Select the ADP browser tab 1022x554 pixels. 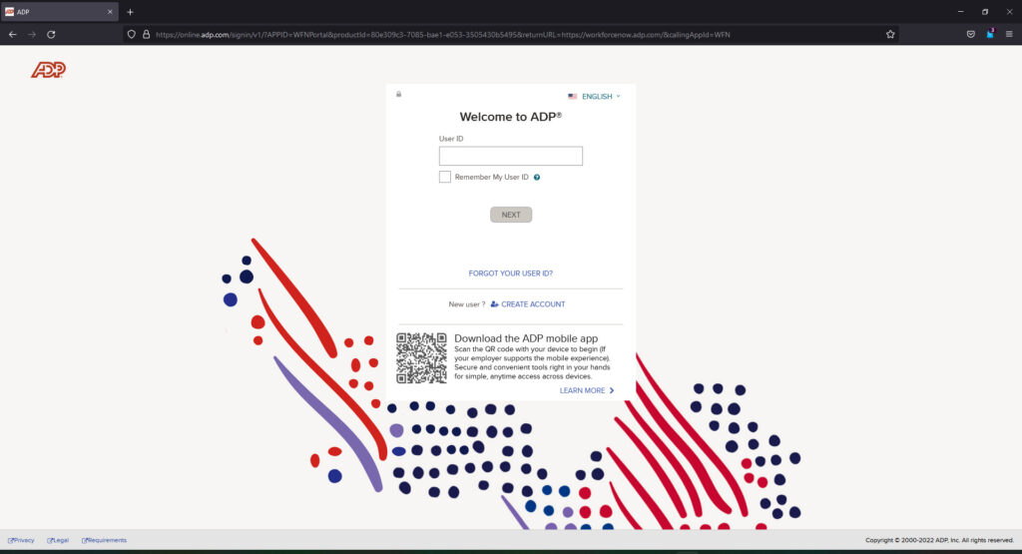(59, 12)
